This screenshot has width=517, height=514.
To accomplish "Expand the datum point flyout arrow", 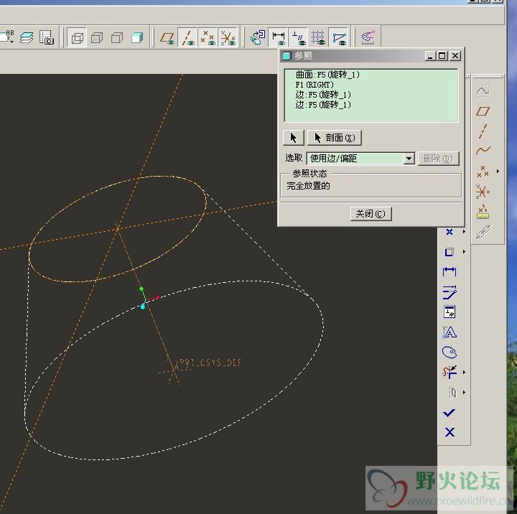I will [498, 171].
